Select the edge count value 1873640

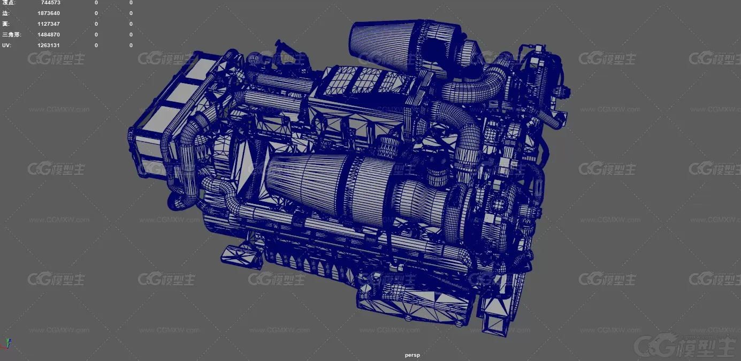(x=49, y=13)
